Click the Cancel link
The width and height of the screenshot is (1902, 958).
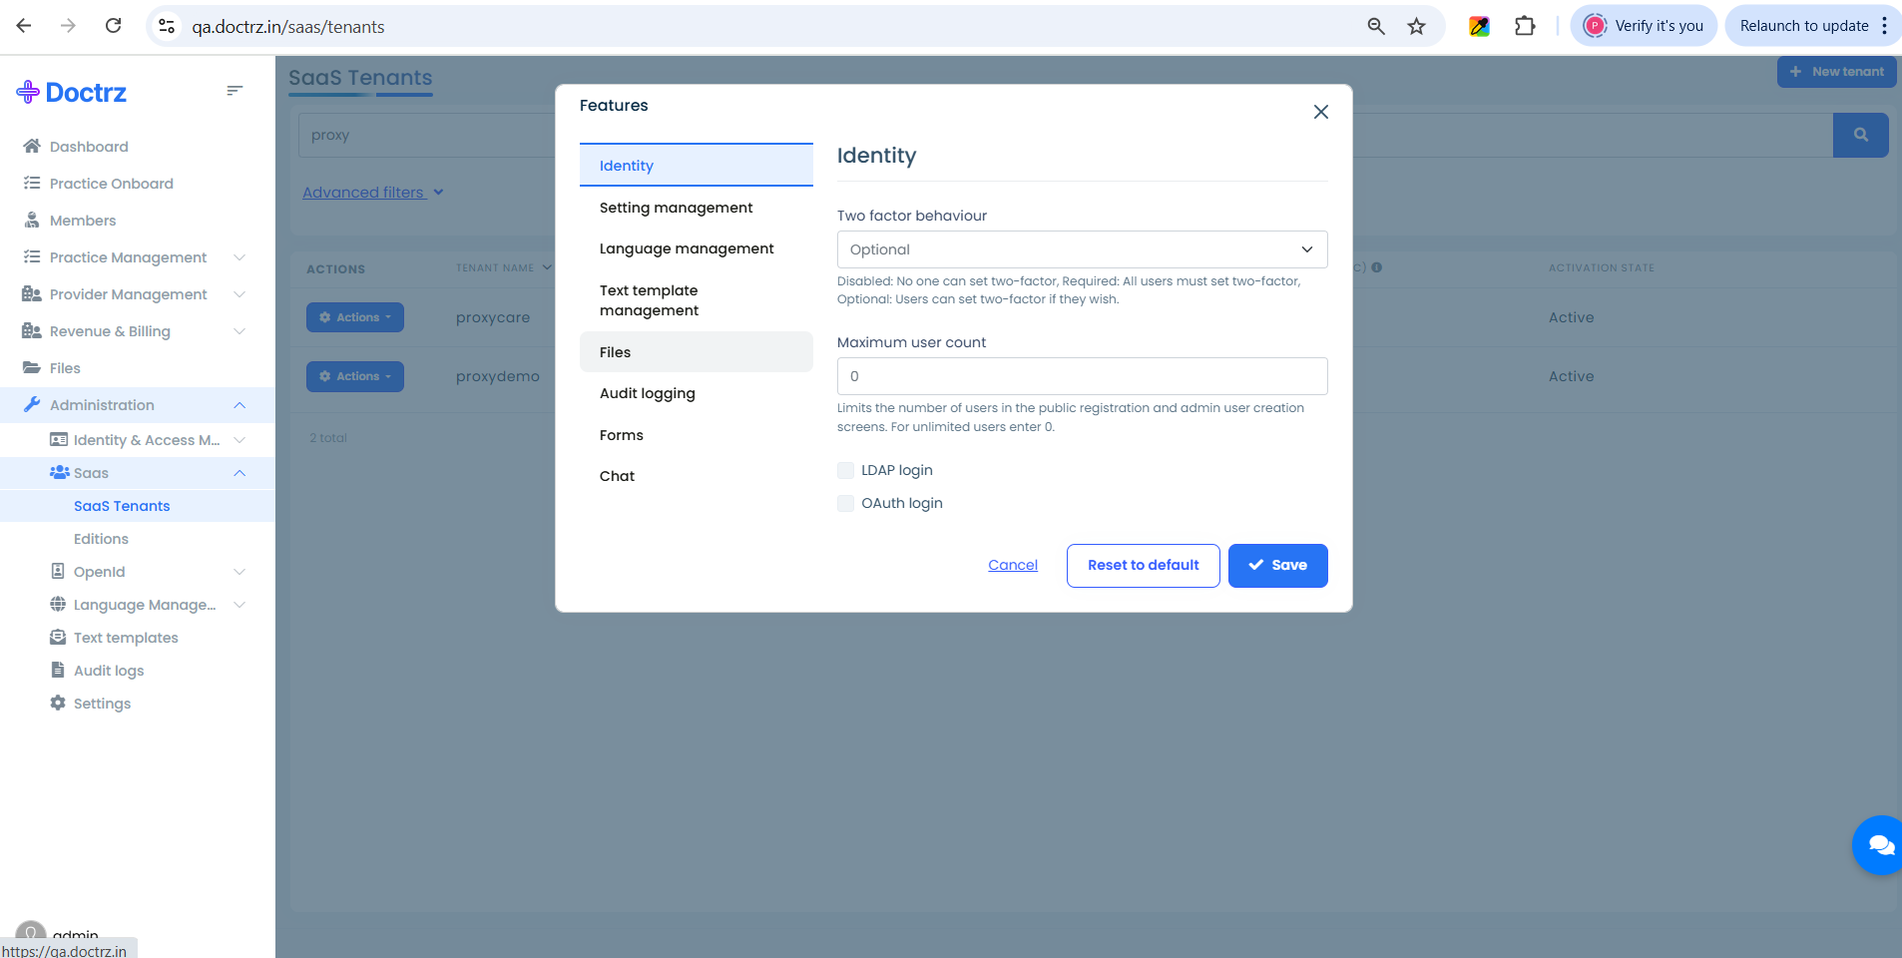coord(1013,565)
